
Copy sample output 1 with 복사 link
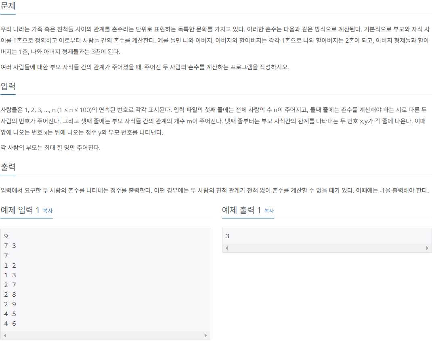coord(269,211)
